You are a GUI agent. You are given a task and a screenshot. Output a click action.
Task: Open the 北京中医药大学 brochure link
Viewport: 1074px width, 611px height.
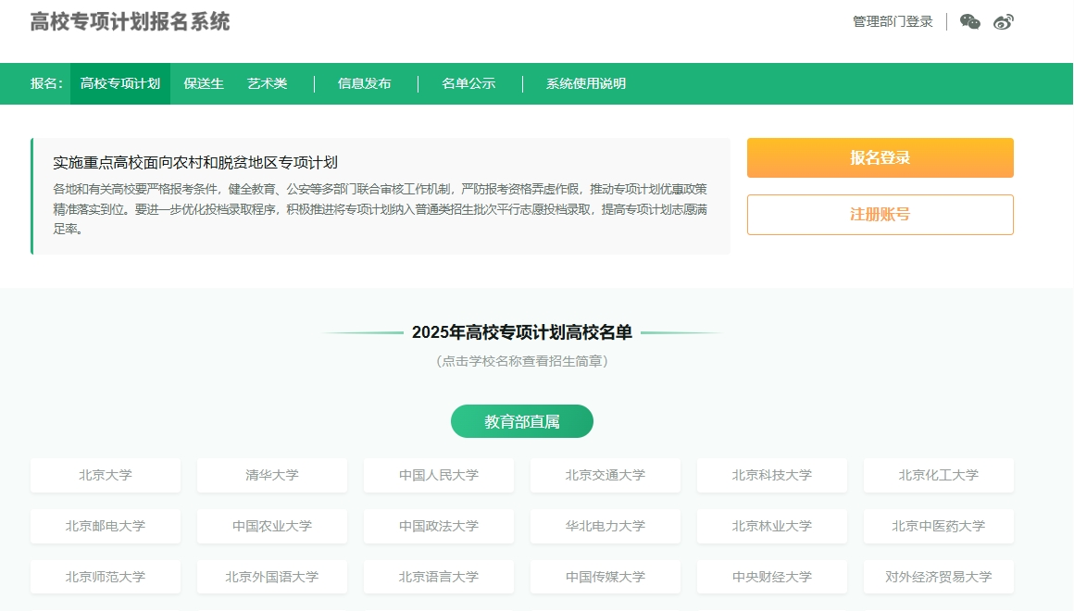[x=938, y=526]
